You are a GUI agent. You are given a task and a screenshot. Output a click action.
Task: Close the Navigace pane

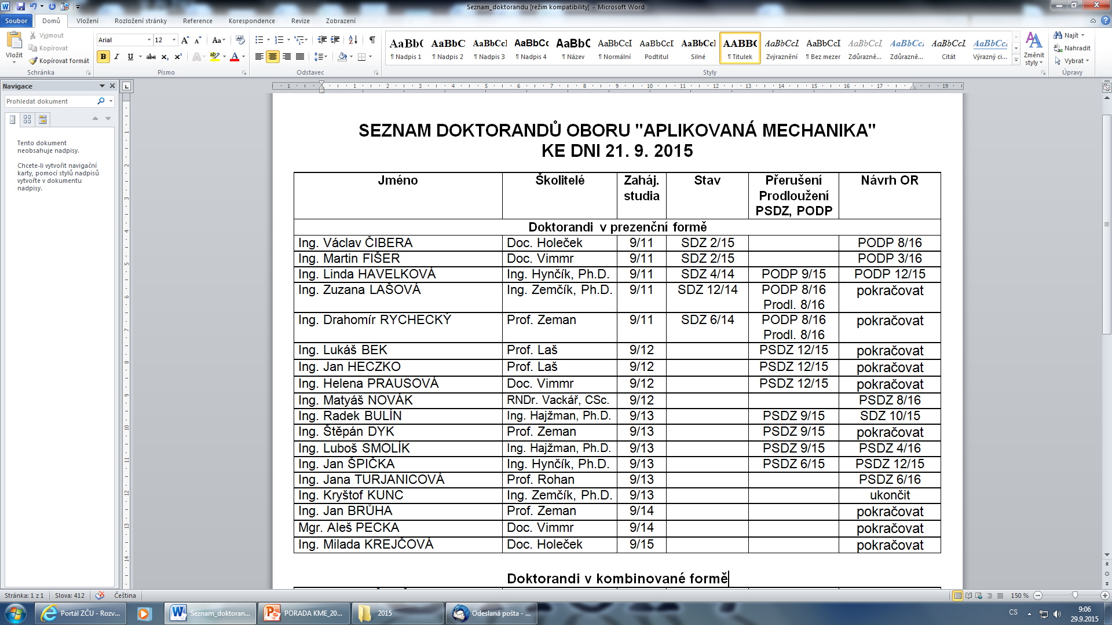pos(112,86)
